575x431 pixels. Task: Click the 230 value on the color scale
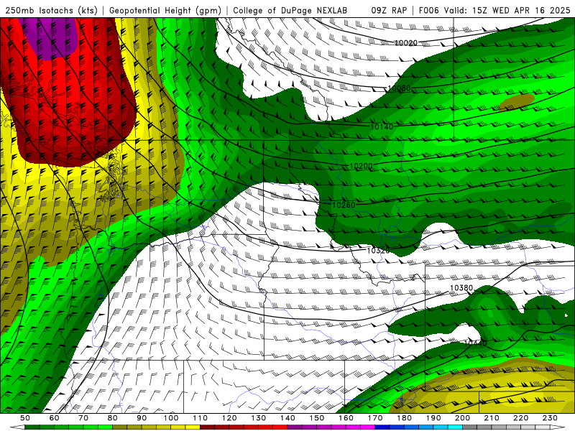(550, 418)
